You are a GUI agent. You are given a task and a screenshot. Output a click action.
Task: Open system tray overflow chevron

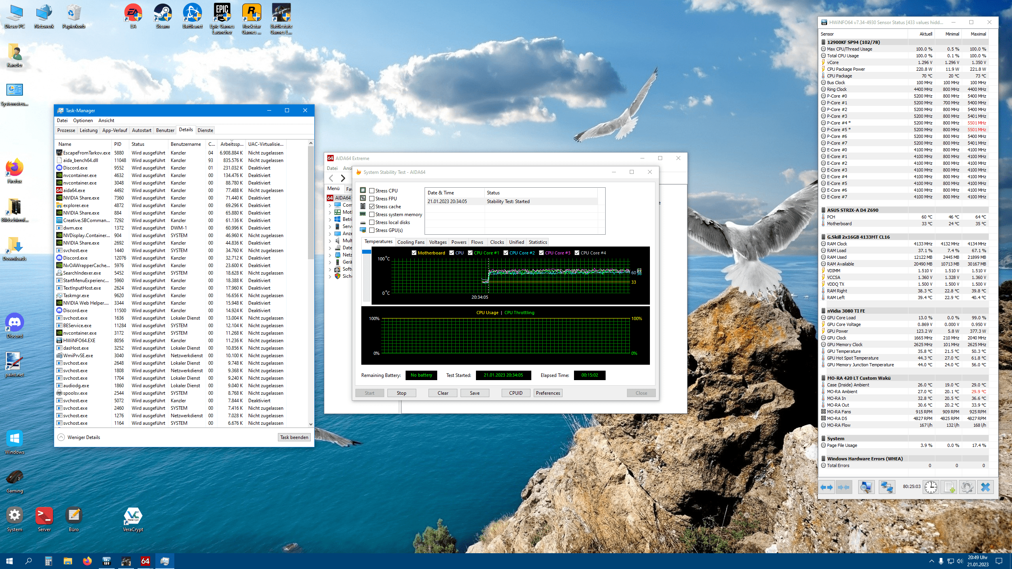tap(932, 561)
